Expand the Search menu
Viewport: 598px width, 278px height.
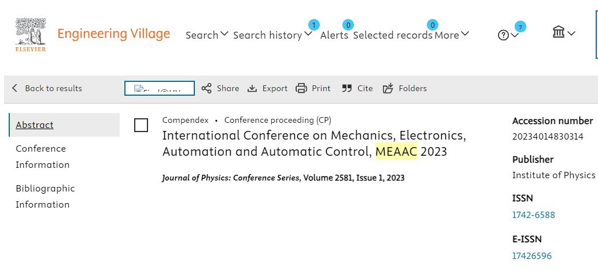206,35
